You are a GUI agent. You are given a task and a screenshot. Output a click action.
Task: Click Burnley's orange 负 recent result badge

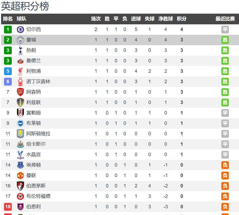(225, 207)
